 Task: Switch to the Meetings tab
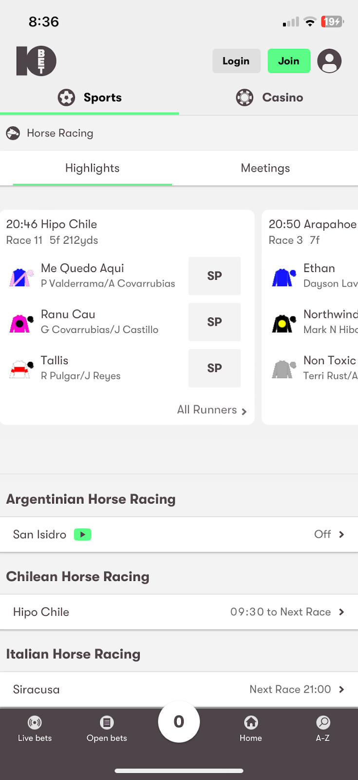coord(265,168)
